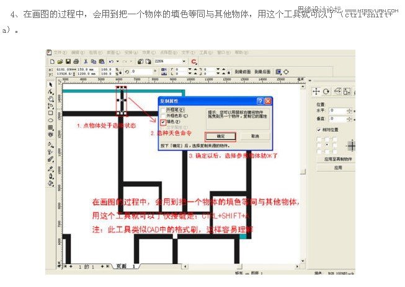
Task: Open the 文件 File menu
Action: coord(60,53)
